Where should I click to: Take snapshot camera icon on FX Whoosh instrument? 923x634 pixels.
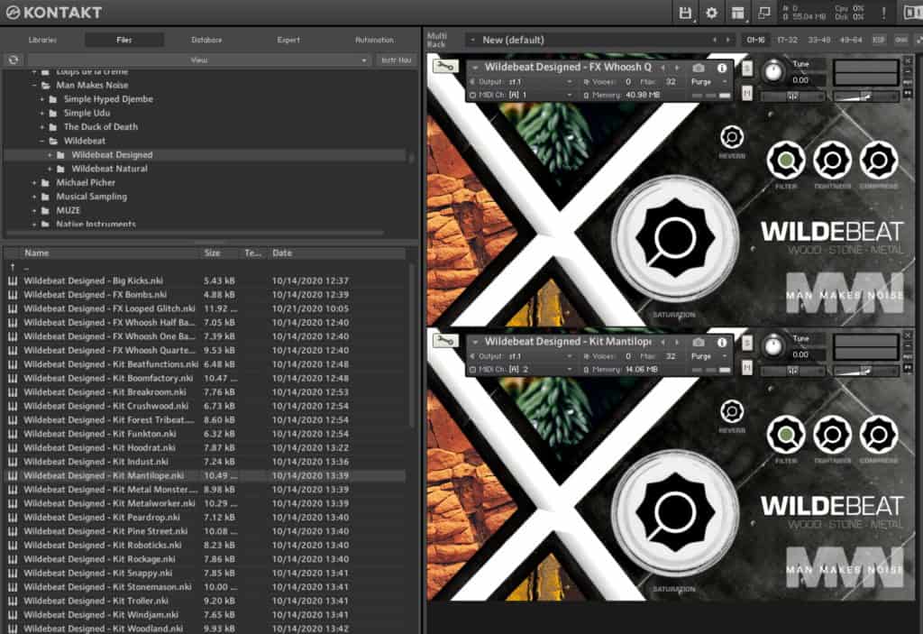(699, 68)
